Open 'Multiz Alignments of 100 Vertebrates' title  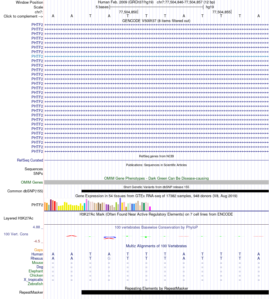point(156,246)
